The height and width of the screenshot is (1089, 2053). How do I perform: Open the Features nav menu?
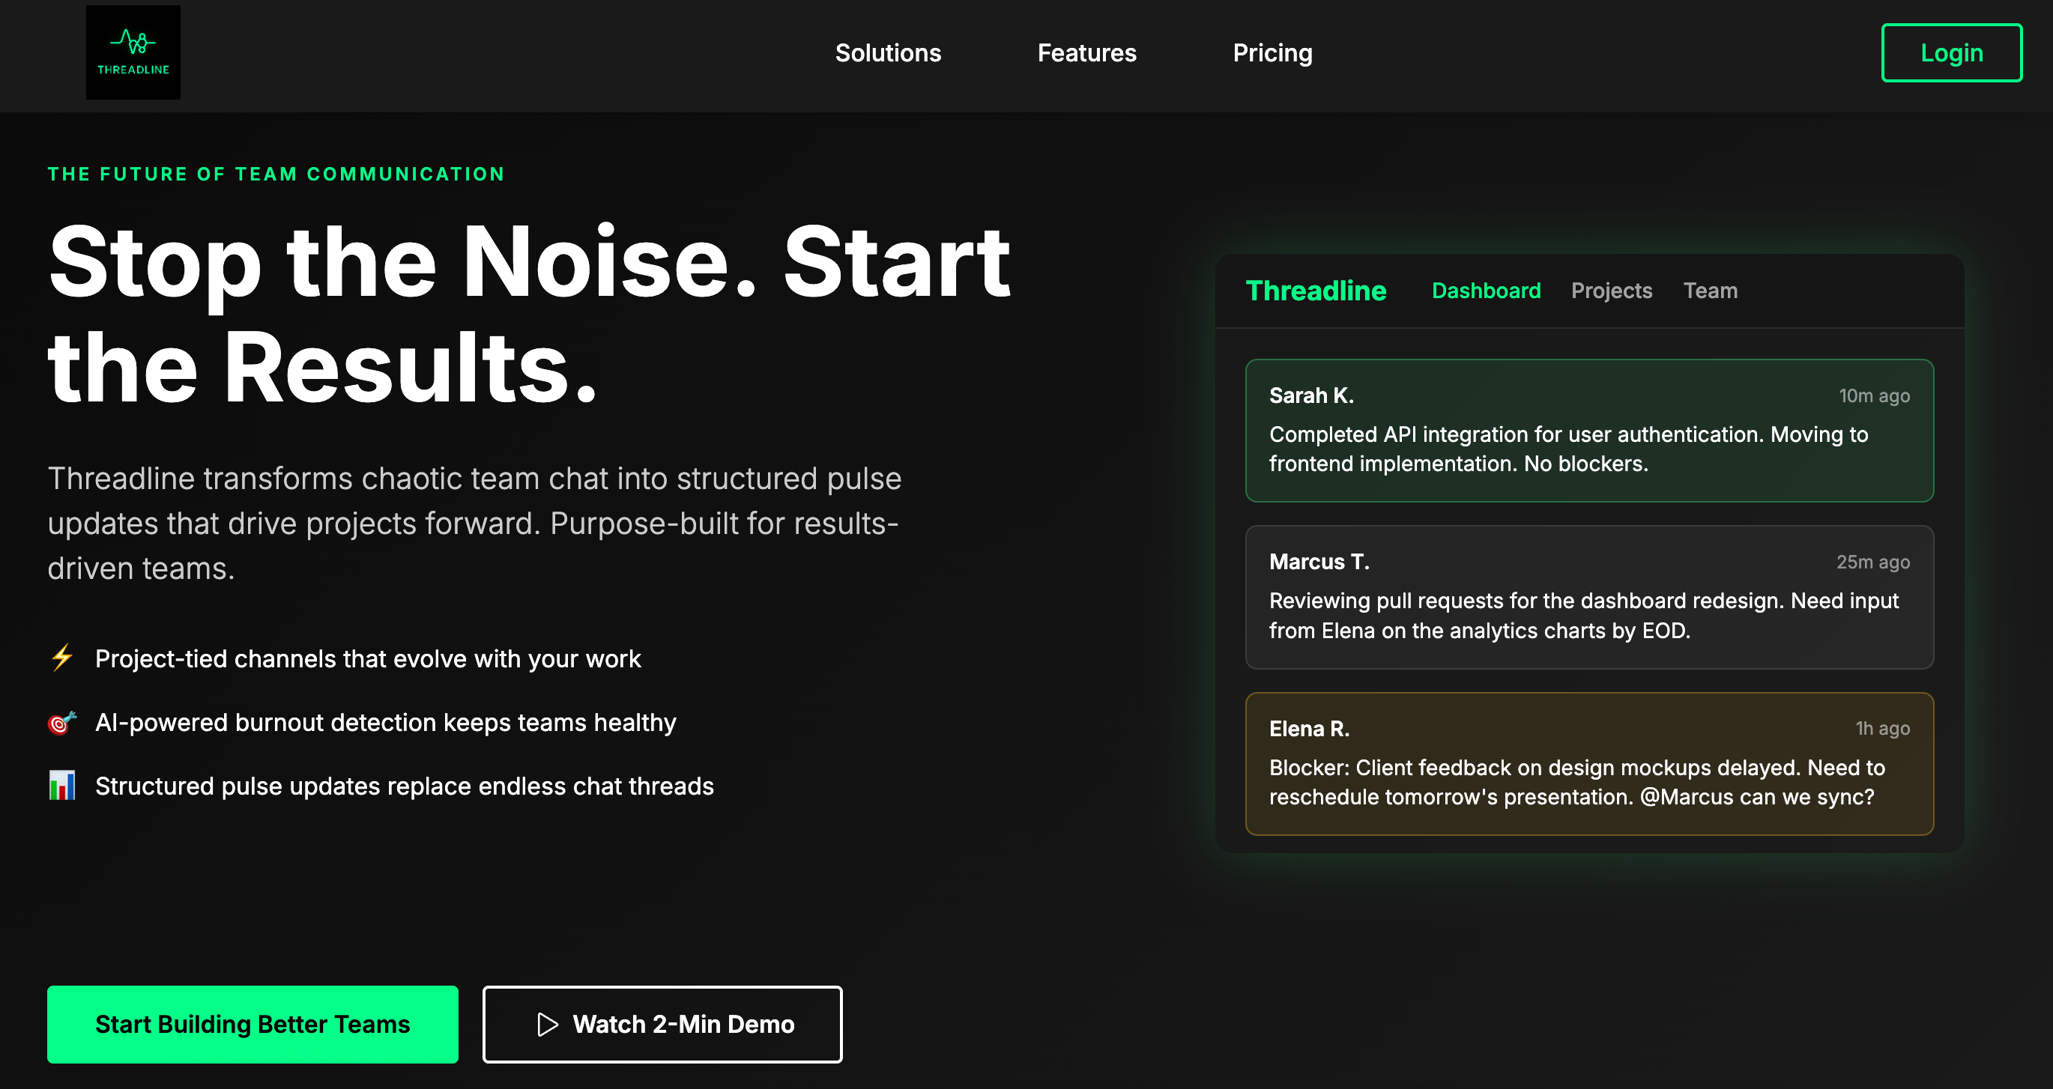(1086, 52)
